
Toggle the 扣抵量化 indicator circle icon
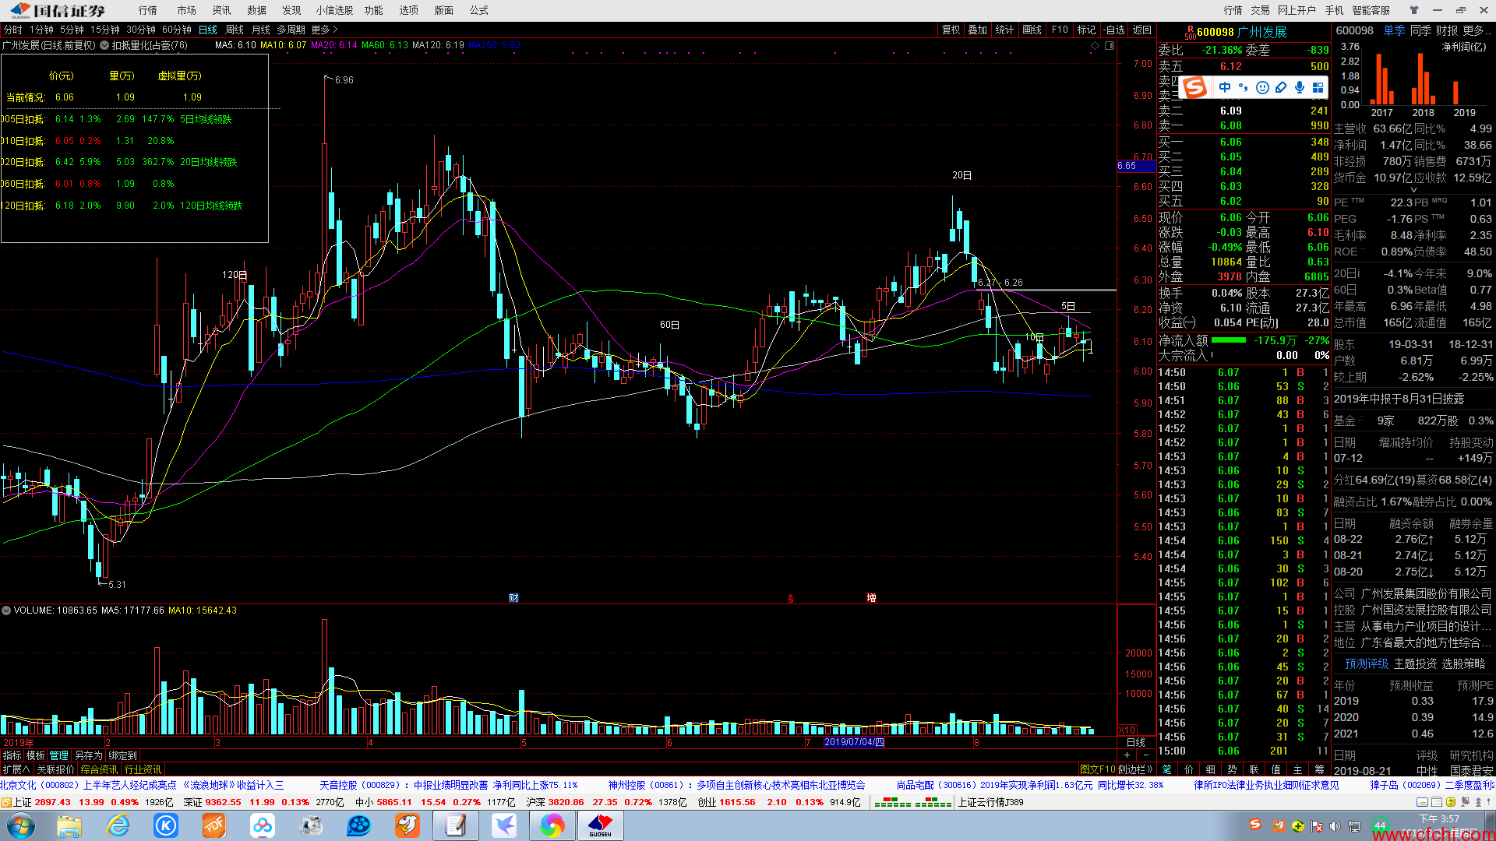coord(104,46)
